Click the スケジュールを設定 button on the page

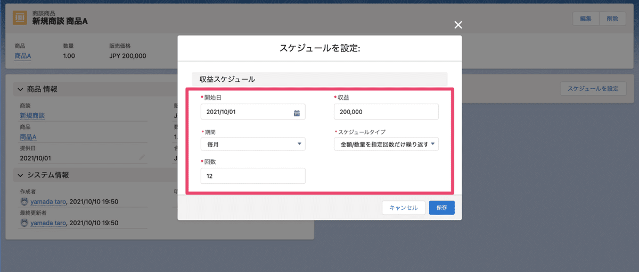(593, 89)
